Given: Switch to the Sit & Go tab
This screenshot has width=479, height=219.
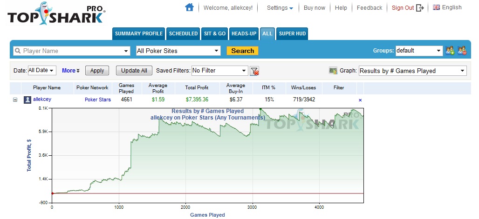Looking at the screenshot, I should [214, 33].
